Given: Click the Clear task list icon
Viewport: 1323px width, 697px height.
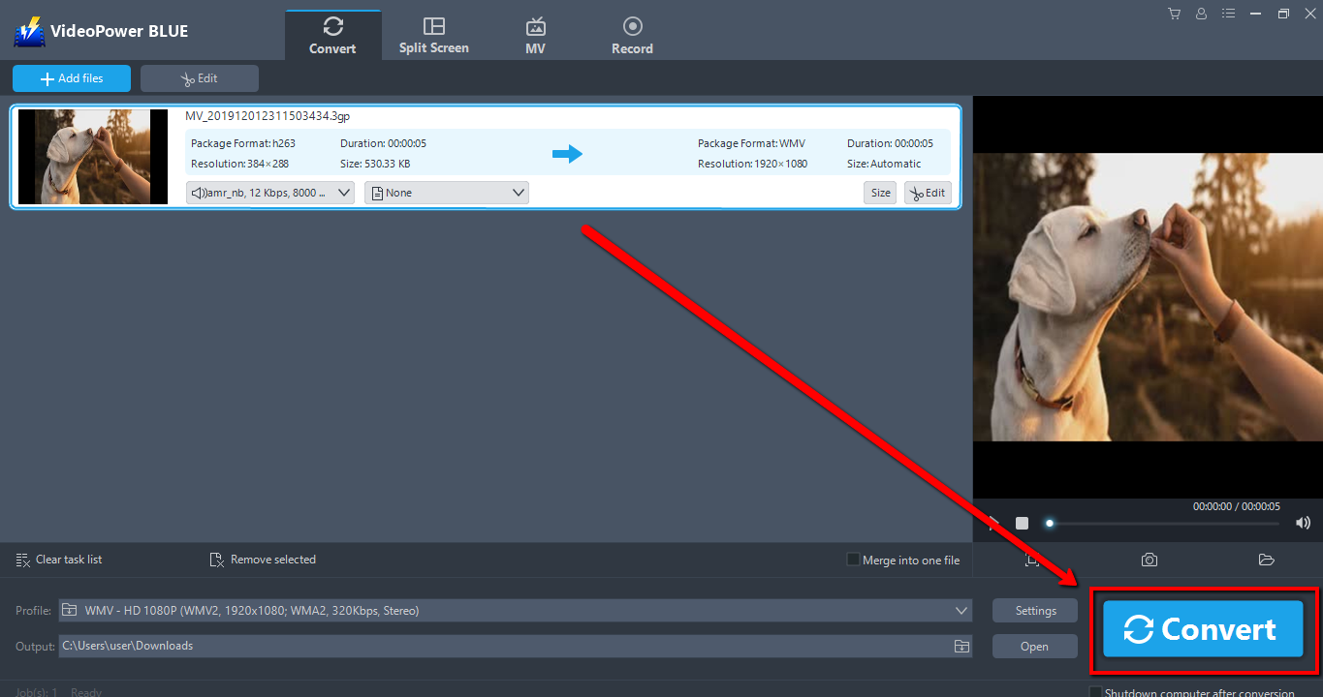Looking at the screenshot, I should 21,560.
